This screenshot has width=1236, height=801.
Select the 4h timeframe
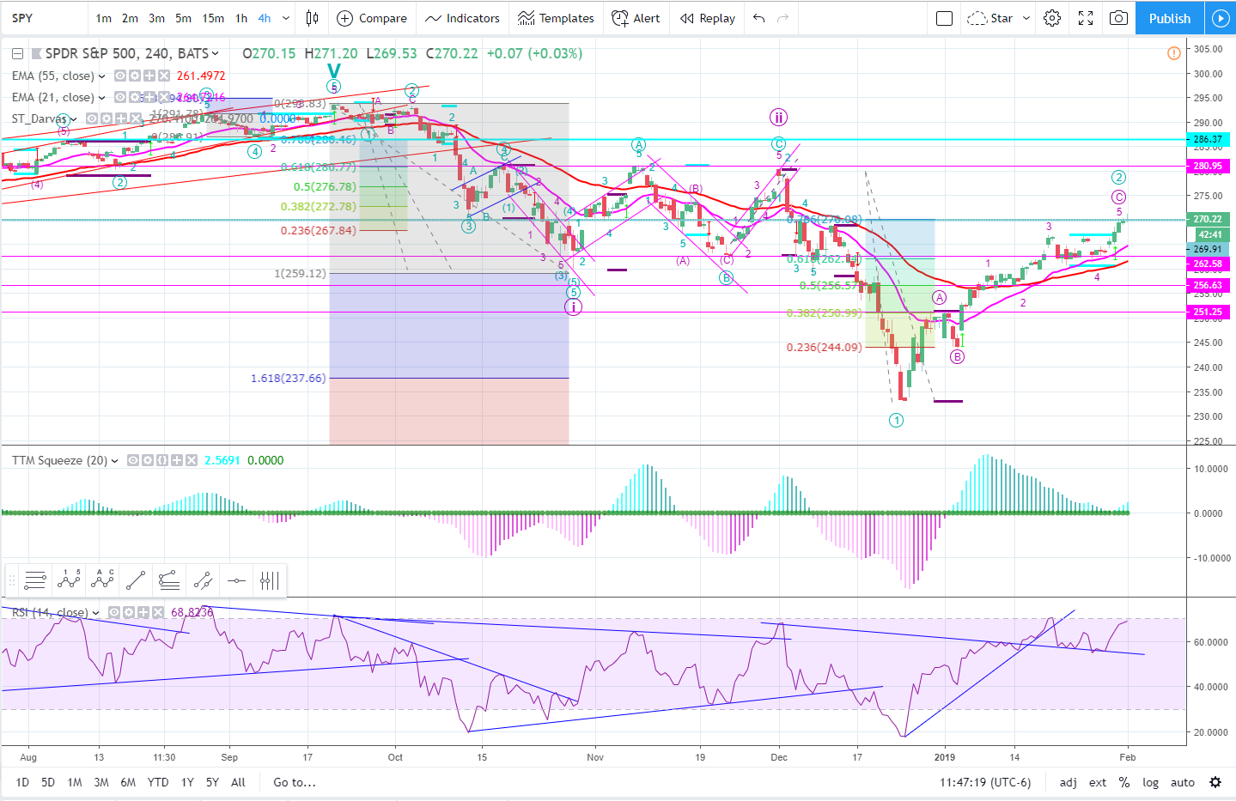pyautogui.click(x=265, y=18)
